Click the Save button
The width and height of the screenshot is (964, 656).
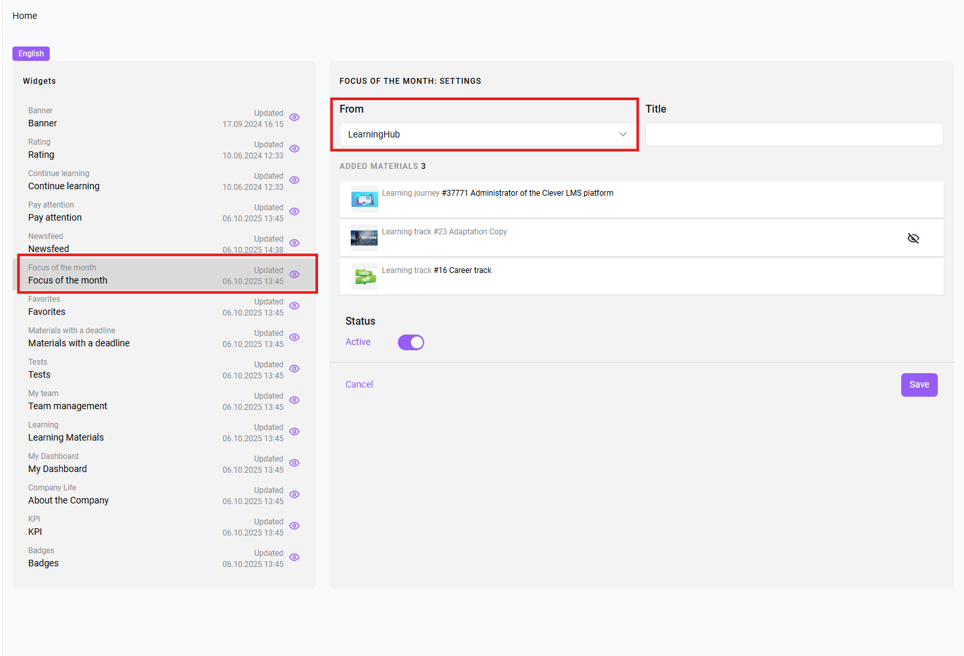click(x=919, y=385)
